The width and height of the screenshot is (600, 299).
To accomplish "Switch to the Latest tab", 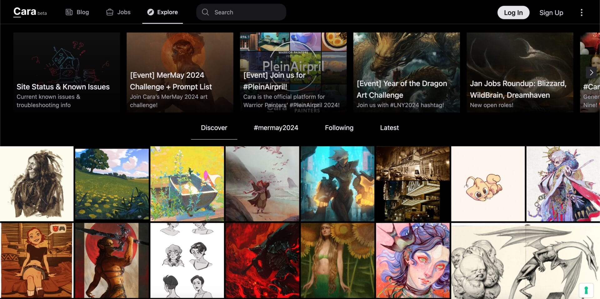I will [389, 128].
